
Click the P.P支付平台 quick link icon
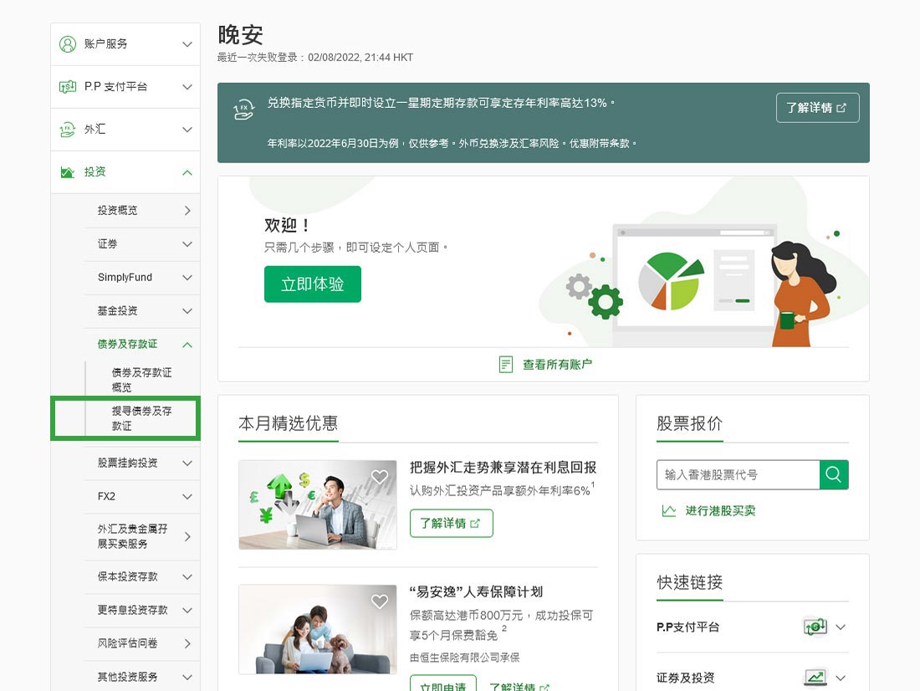[x=815, y=627]
